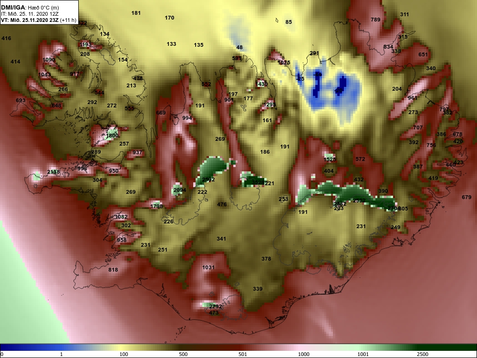Image resolution: width=477 pixels, height=358 pixels.
Task: Click the map value '2094'
Action: (180, 190)
